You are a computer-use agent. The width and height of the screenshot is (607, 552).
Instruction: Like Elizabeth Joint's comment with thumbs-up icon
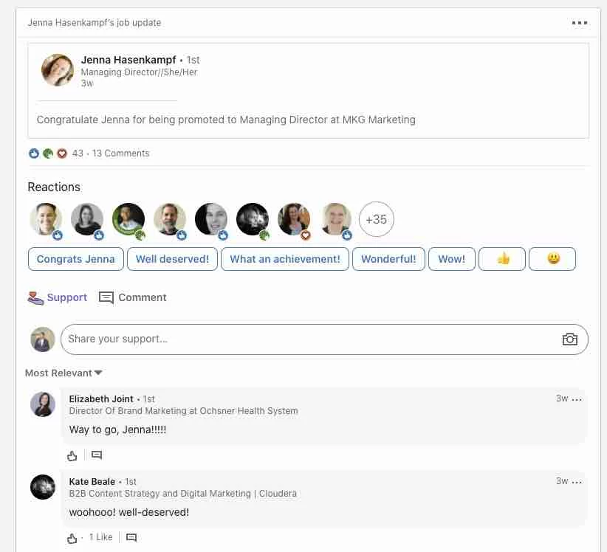(72, 455)
